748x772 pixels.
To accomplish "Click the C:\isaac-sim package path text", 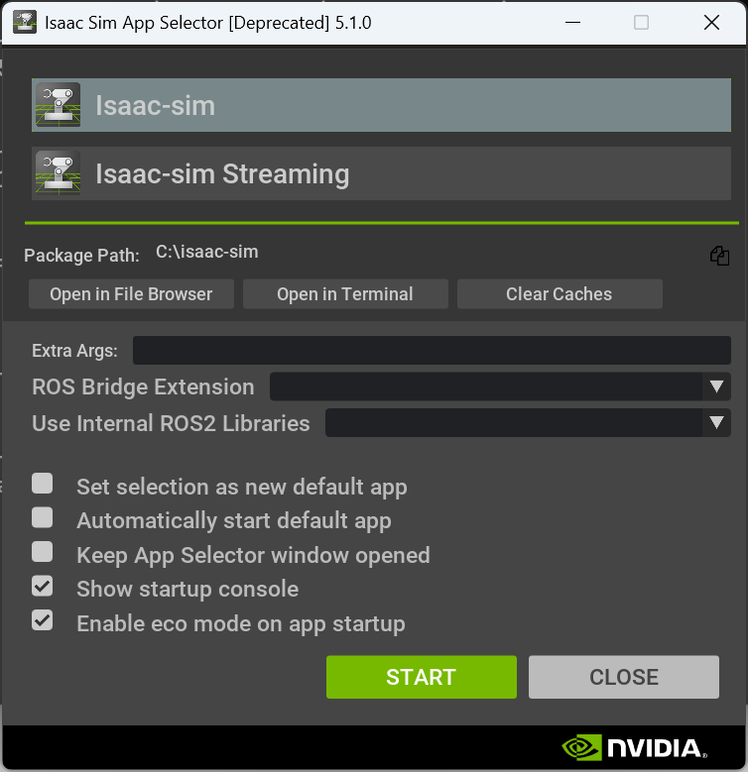I will point(207,252).
